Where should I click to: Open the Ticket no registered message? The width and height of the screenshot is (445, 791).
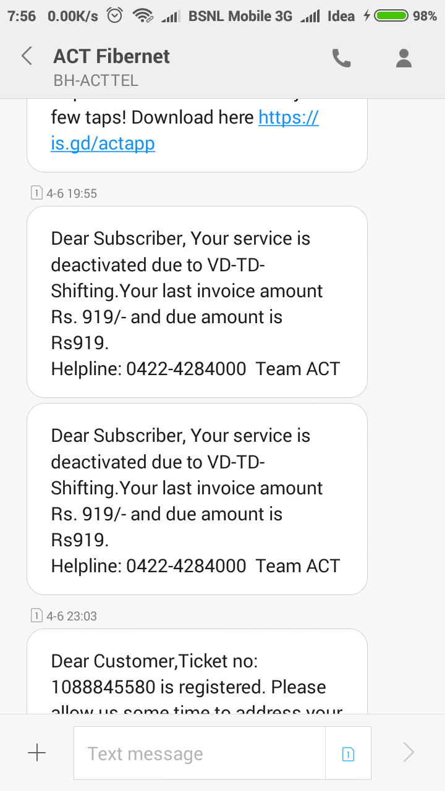click(197, 674)
